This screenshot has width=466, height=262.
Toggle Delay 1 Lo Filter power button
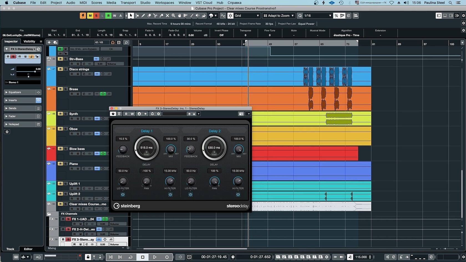(x=123, y=195)
